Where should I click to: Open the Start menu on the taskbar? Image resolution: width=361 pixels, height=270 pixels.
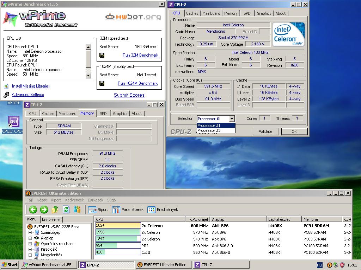tap(10, 265)
